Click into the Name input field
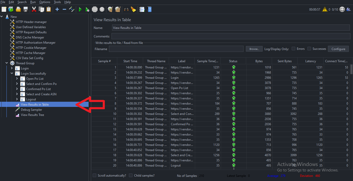Image resolution: width=353 pixels, height=181 pixels. tap(231, 28)
